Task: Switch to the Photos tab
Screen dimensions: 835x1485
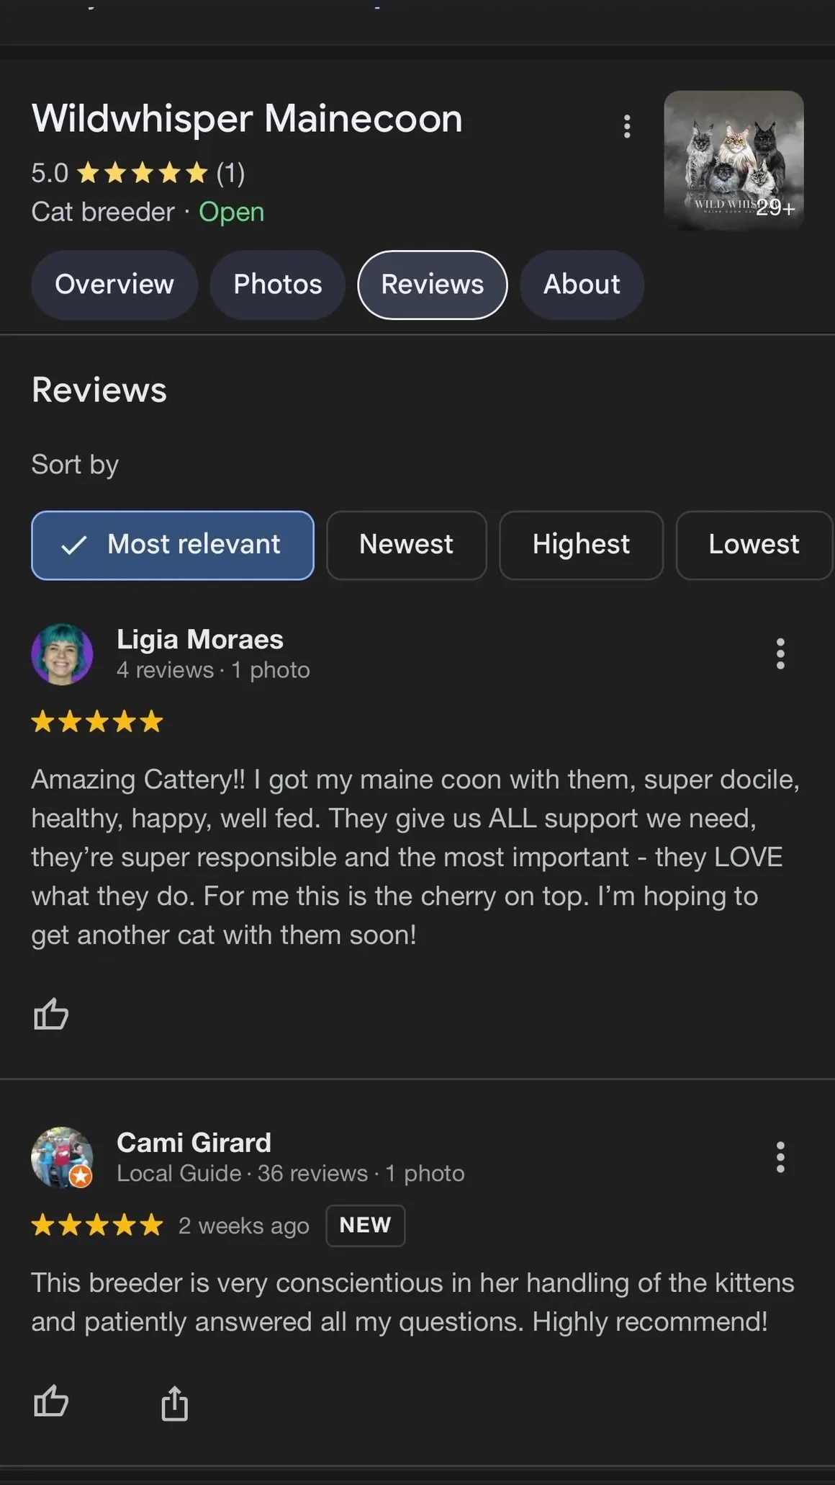Action: [x=278, y=285]
